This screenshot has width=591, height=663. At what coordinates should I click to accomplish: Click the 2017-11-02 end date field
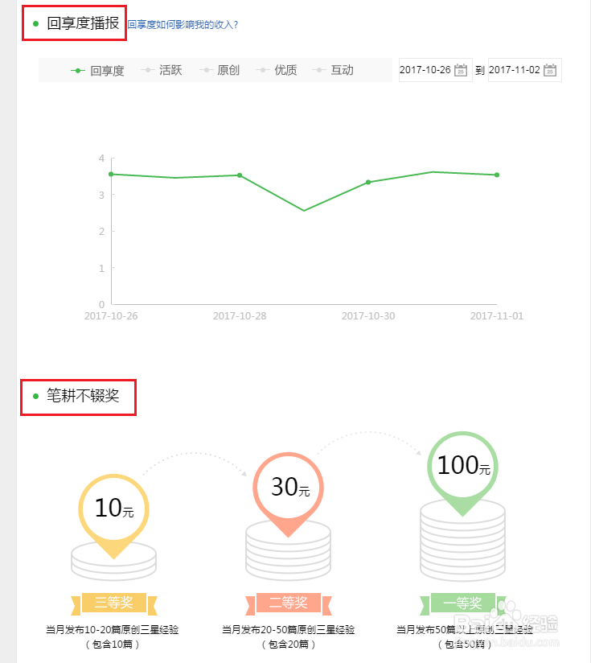click(x=525, y=70)
